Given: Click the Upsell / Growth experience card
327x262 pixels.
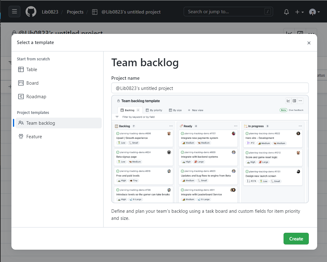Looking at the screenshot, I should coord(144,138).
